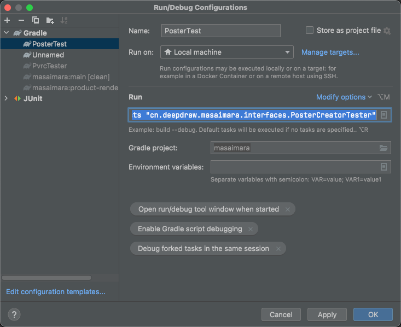Close the Run/Debug Configurations dialog
401x327 pixels.
(8, 8)
